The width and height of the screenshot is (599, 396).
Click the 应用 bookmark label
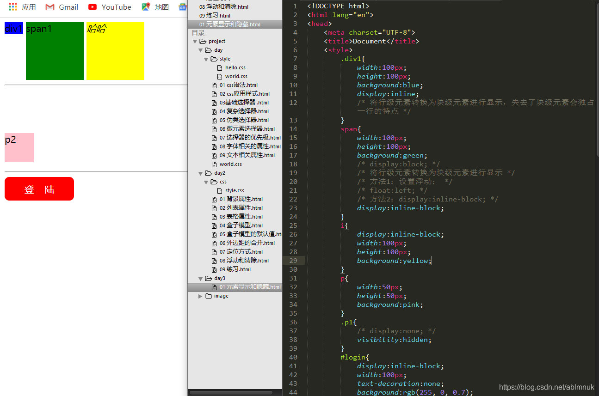pyautogui.click(x=29, y=7)
